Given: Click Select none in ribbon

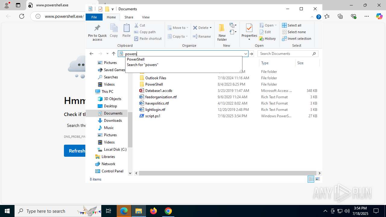Looking at the screenshot, I should (294, 32).
